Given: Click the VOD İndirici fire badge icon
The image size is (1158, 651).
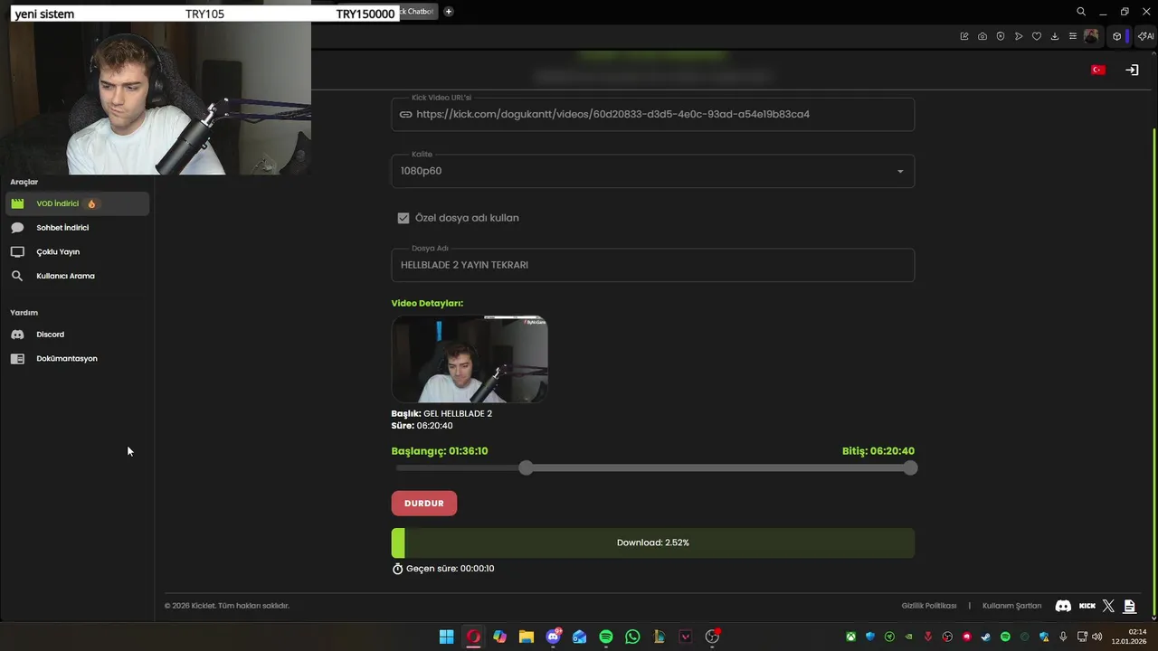Looking at the screenshot, I should click(x=91, y=204).
